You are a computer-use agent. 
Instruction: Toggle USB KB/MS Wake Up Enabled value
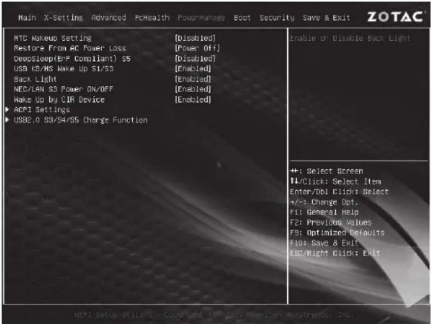point(193,68)
